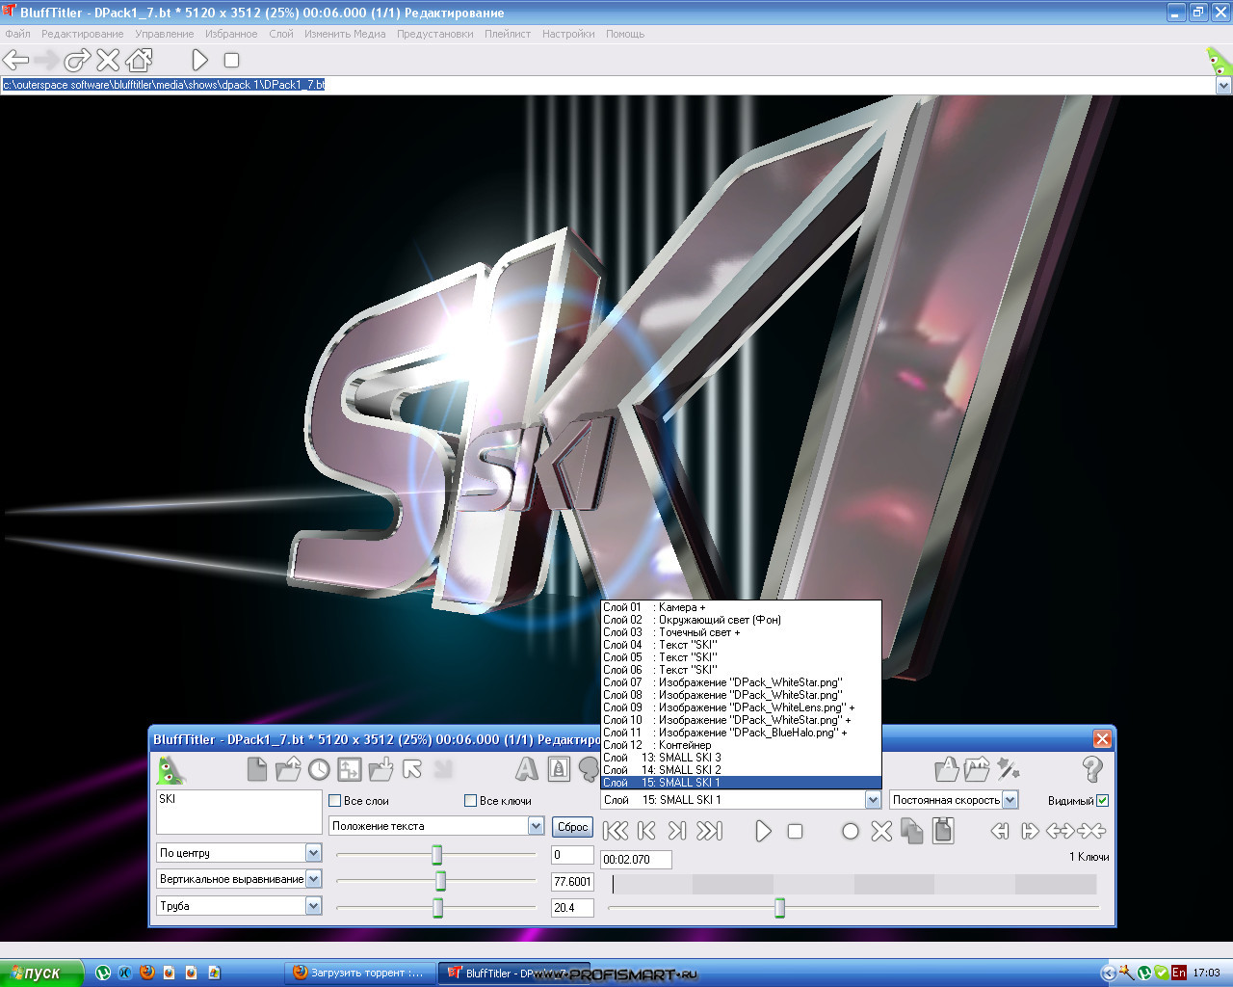The width and height of the screenshot is (1233, 987).
Task: Stop playback from the main toolbar
Action: (x=231, y=60)
